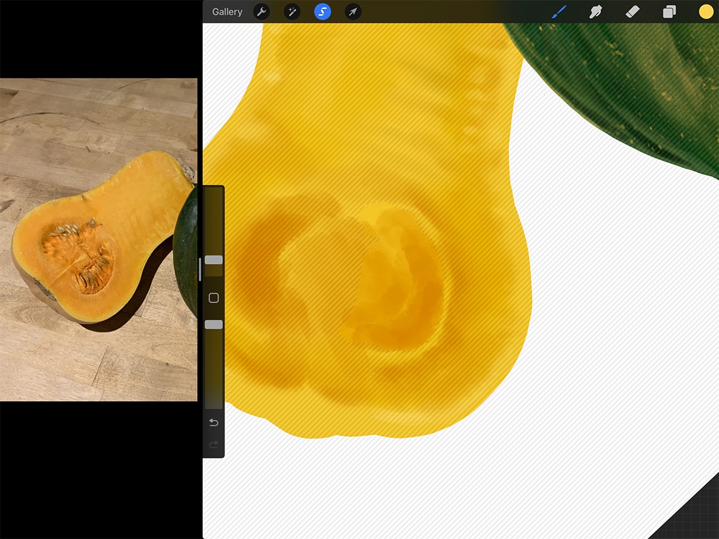Activate the Selection tool (S icon)
This screenshot has width=719, height=539.
click(x=322, y=11)
